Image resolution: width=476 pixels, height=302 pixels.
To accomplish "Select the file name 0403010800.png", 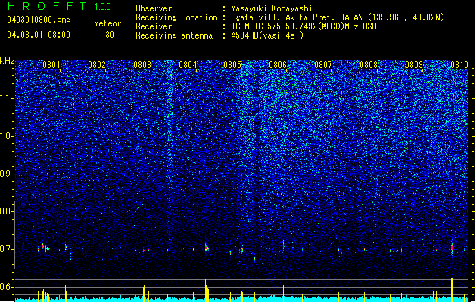I will click(39, 20).
